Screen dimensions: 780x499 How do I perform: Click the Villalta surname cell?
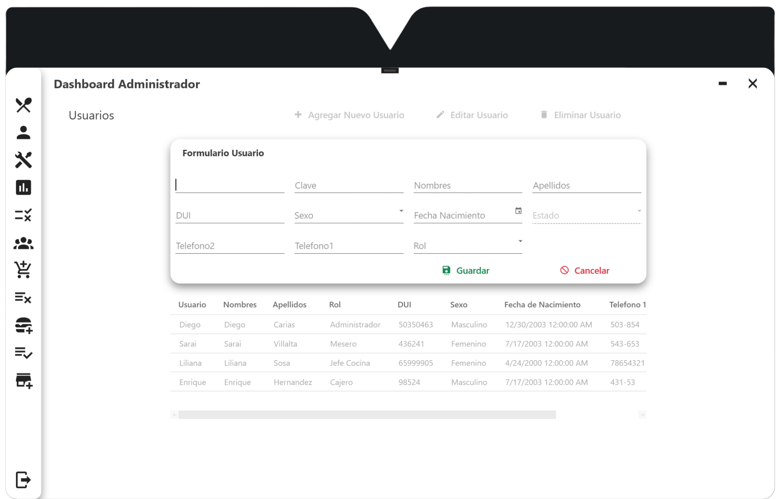285,343
